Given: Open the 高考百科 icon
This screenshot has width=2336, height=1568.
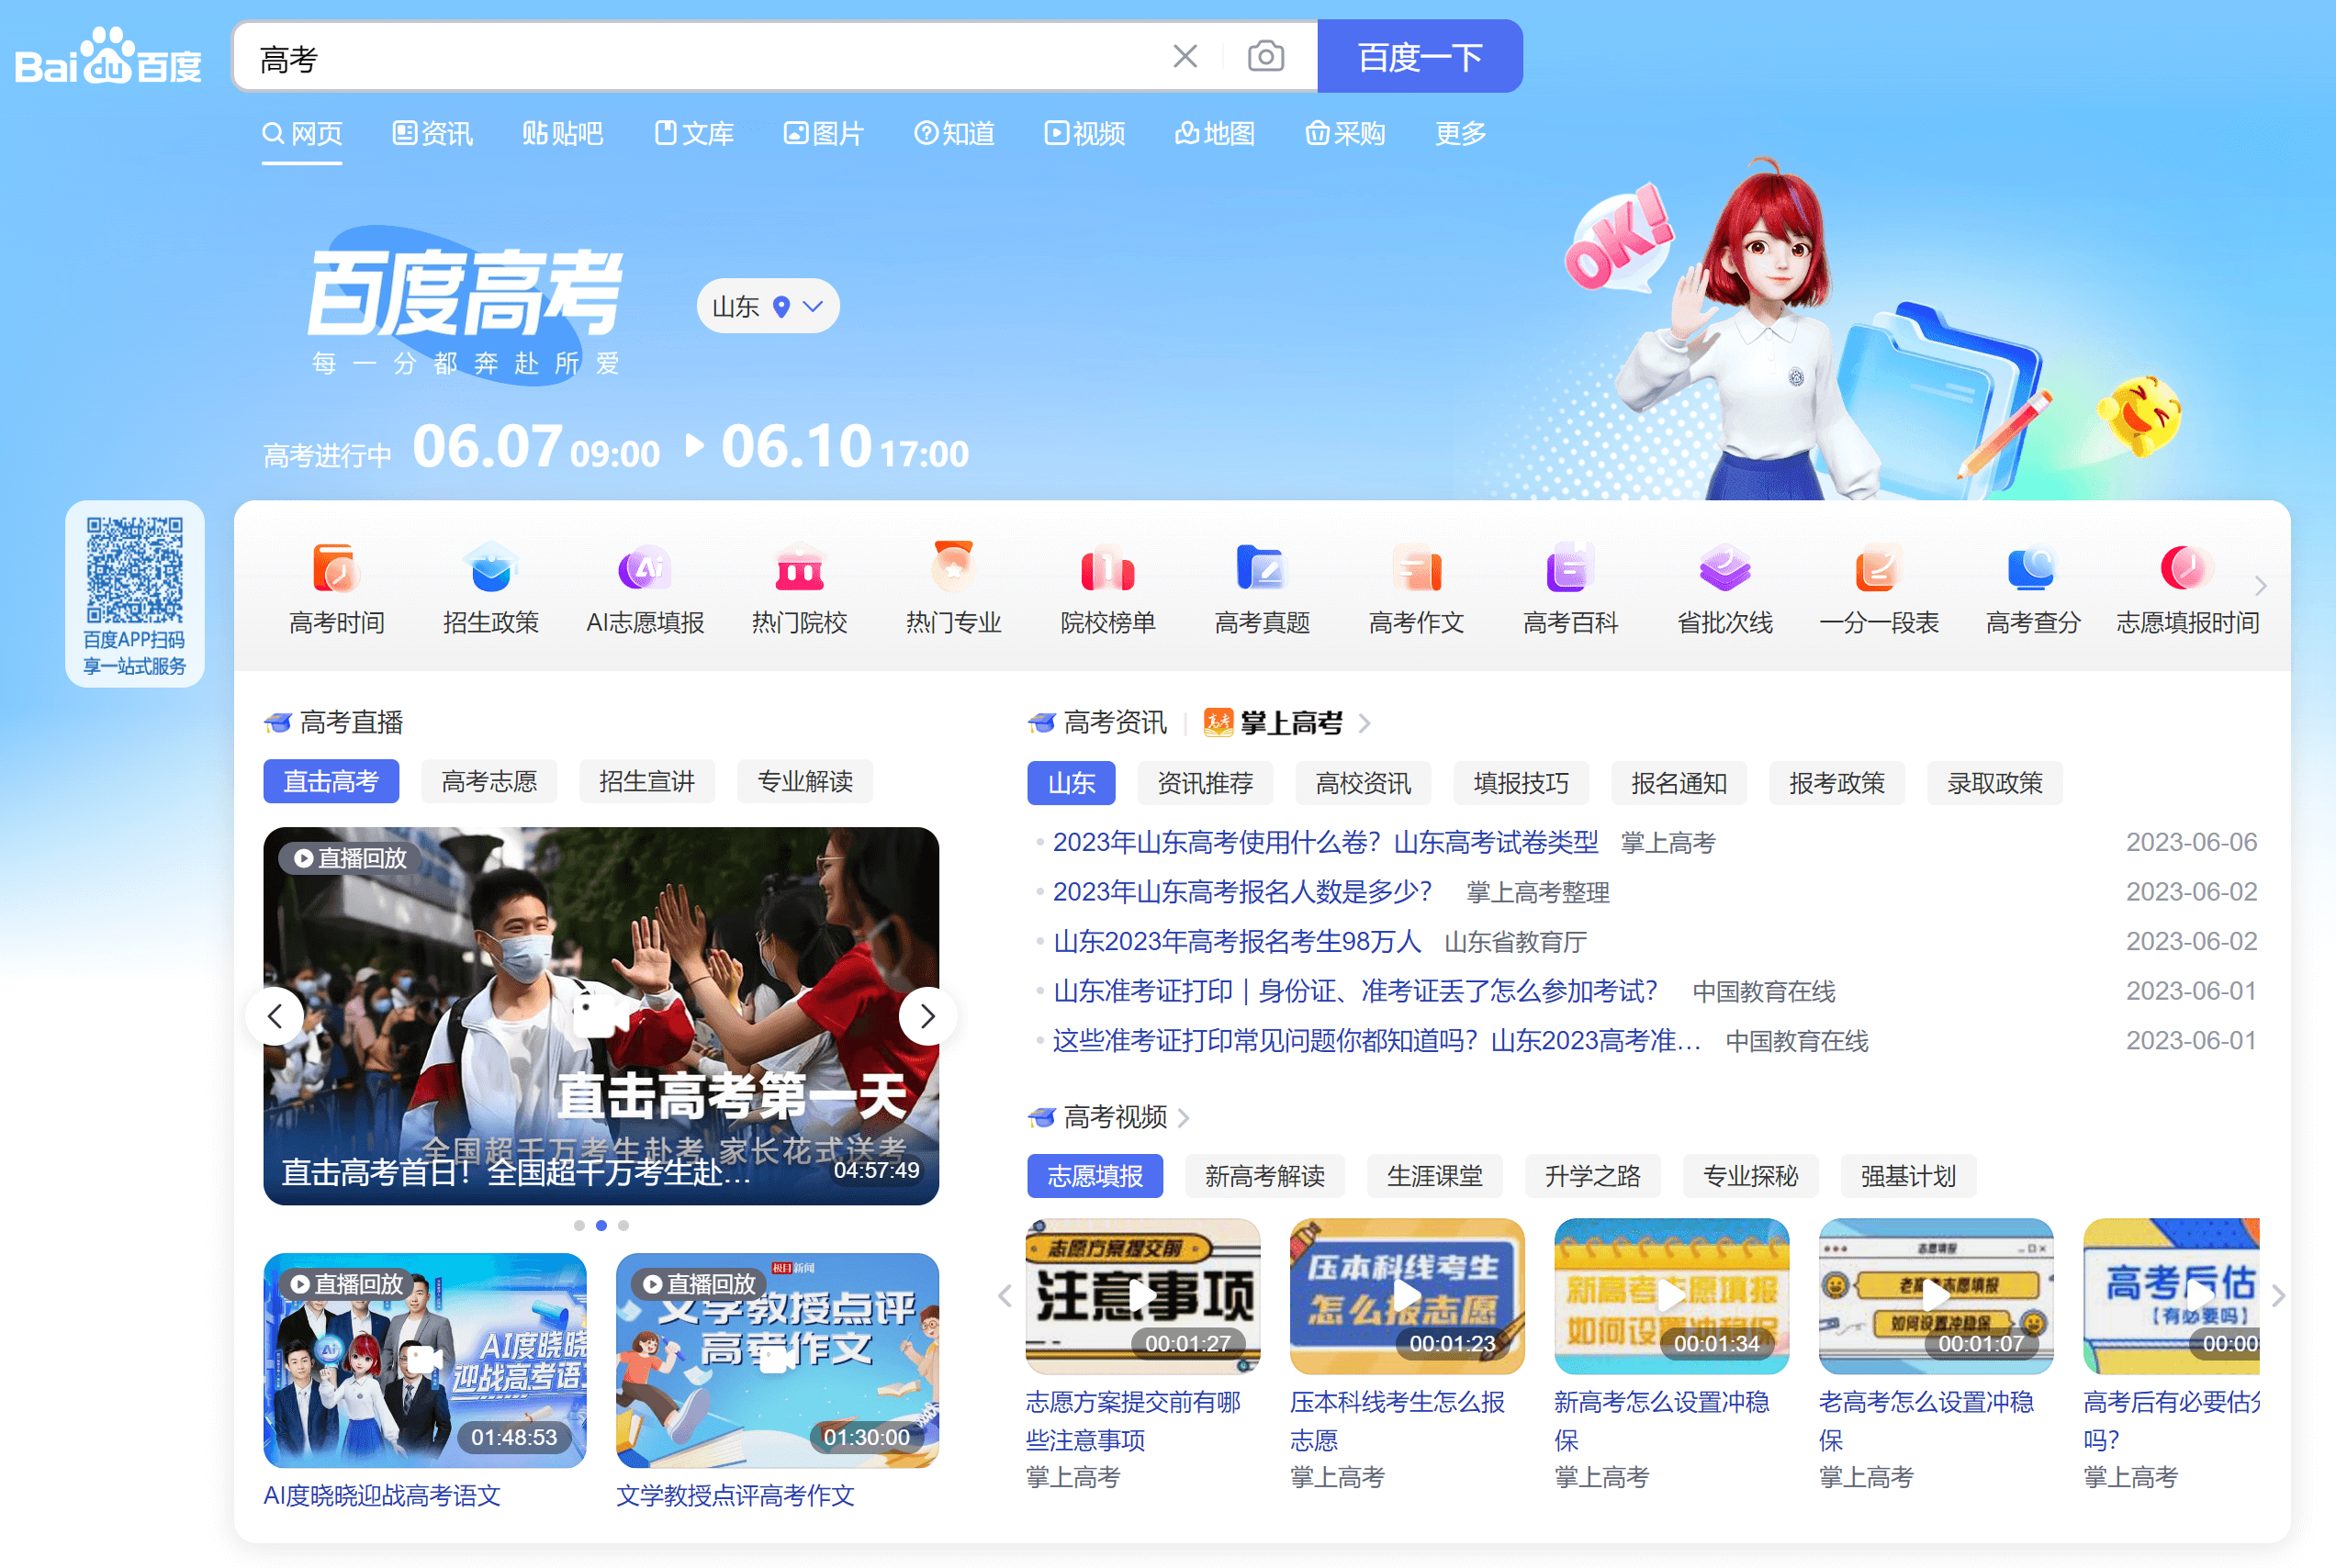Looking at the screenshot, I should coord(1570,589).
